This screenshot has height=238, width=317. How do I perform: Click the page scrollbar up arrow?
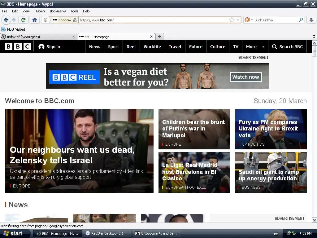click(315, 43)
